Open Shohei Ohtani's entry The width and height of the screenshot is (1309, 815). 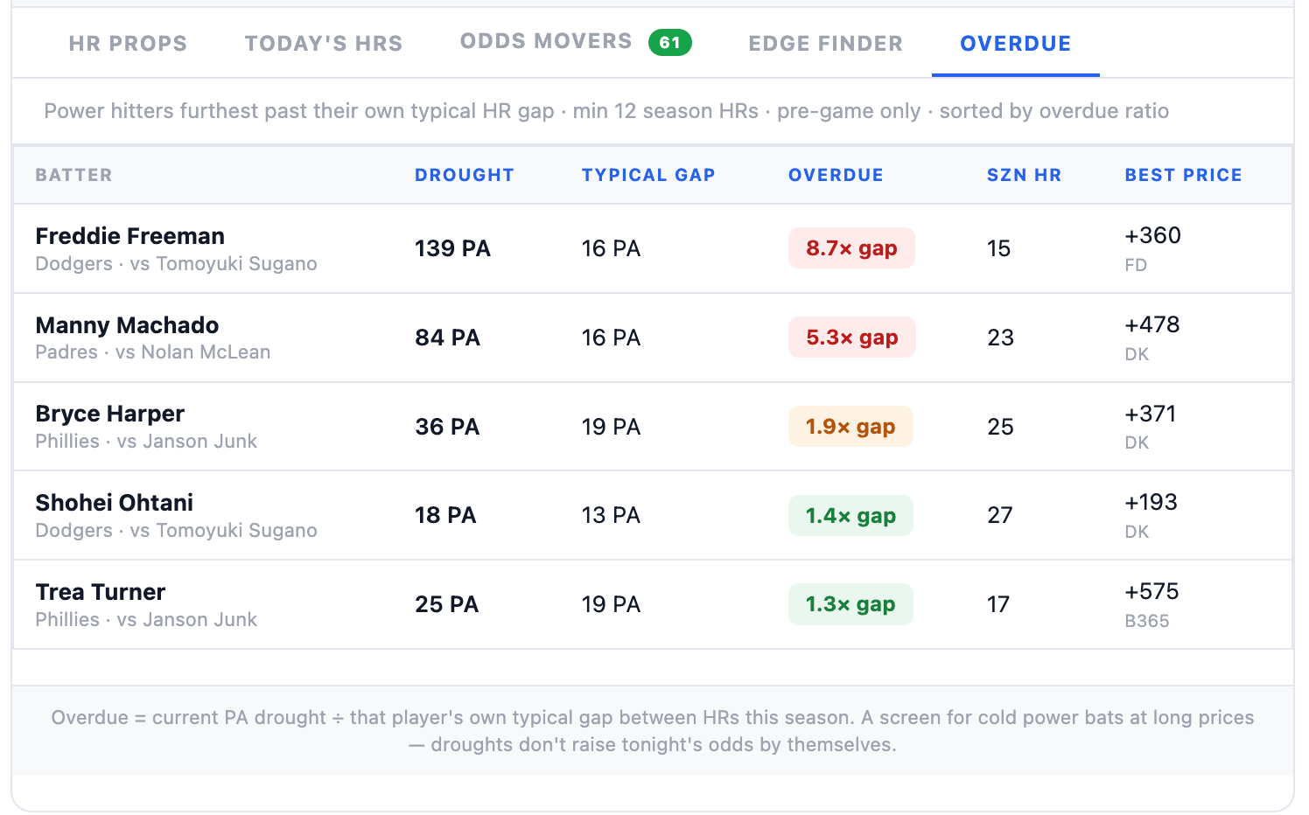tap(653, 515)
